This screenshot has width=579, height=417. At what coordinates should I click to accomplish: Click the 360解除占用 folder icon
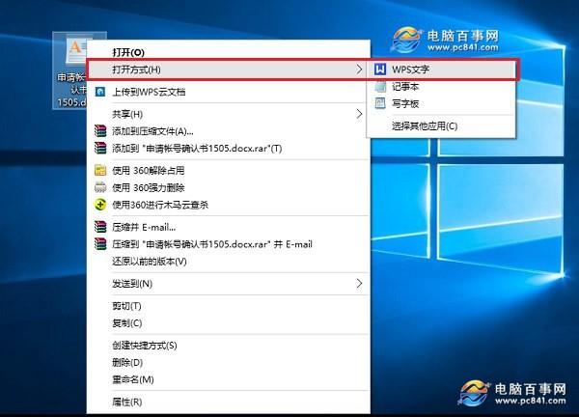click(x=100, y=170)
